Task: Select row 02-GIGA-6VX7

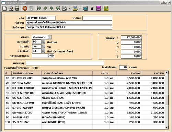Action: tap(85, 83)
